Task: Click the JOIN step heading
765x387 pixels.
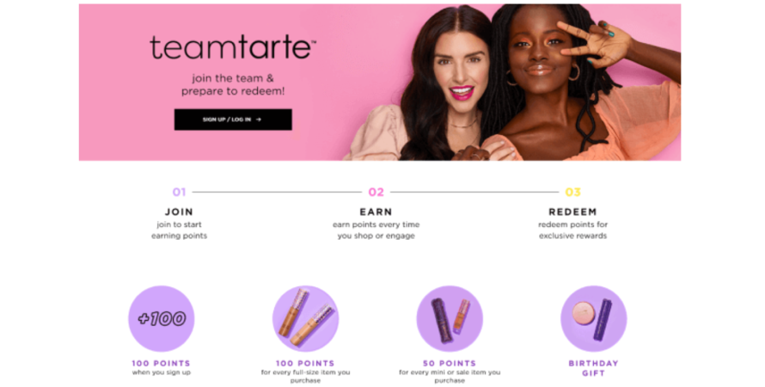Action: (x=179, y=212)
